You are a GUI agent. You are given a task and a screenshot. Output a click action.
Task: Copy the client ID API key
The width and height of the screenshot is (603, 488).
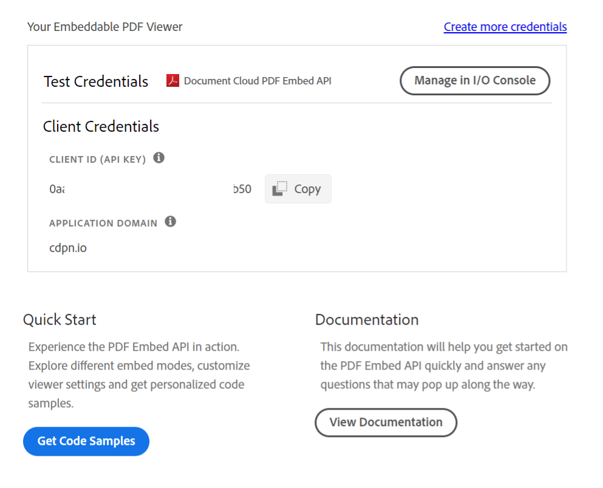(298, 189)
